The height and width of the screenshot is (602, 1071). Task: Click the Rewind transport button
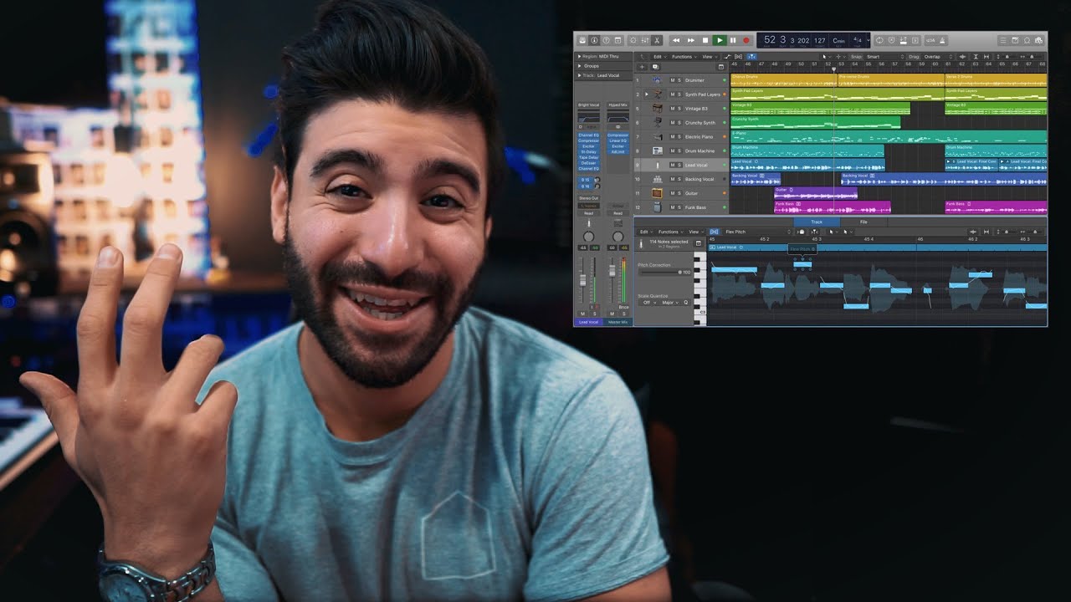676,40
